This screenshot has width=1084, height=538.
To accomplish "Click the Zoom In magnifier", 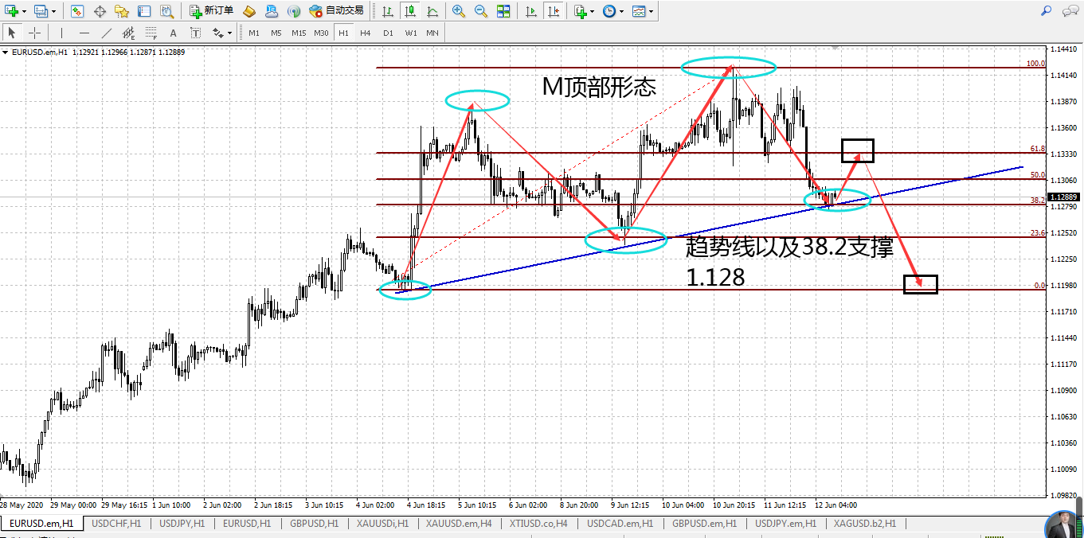I will tap(459, 11).
